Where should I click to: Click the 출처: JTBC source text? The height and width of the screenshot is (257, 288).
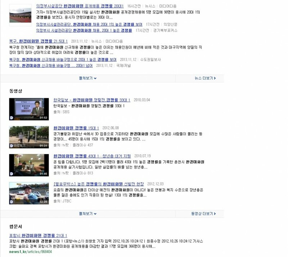point(62,201)
